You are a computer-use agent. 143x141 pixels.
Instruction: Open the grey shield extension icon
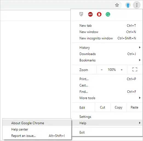coord(81,14)
